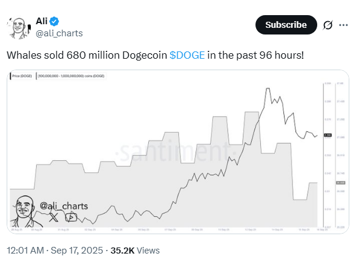Click the X logo in chart watermark
This screenshot has height=259, width=359.
(53, 217)
